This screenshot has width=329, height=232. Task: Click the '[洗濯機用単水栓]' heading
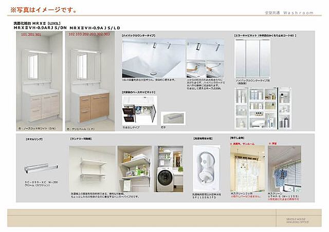(203, 139)
